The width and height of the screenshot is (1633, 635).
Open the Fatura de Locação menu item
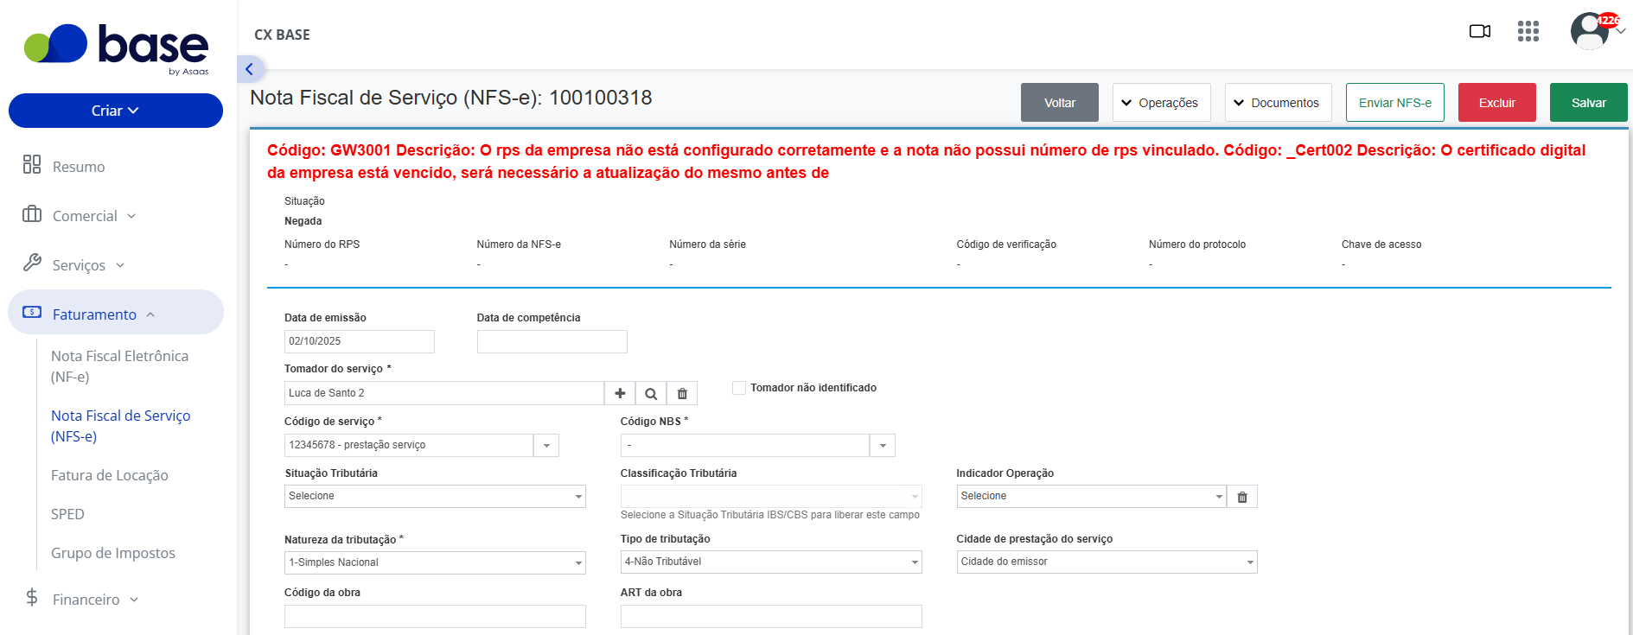[110, 475]
